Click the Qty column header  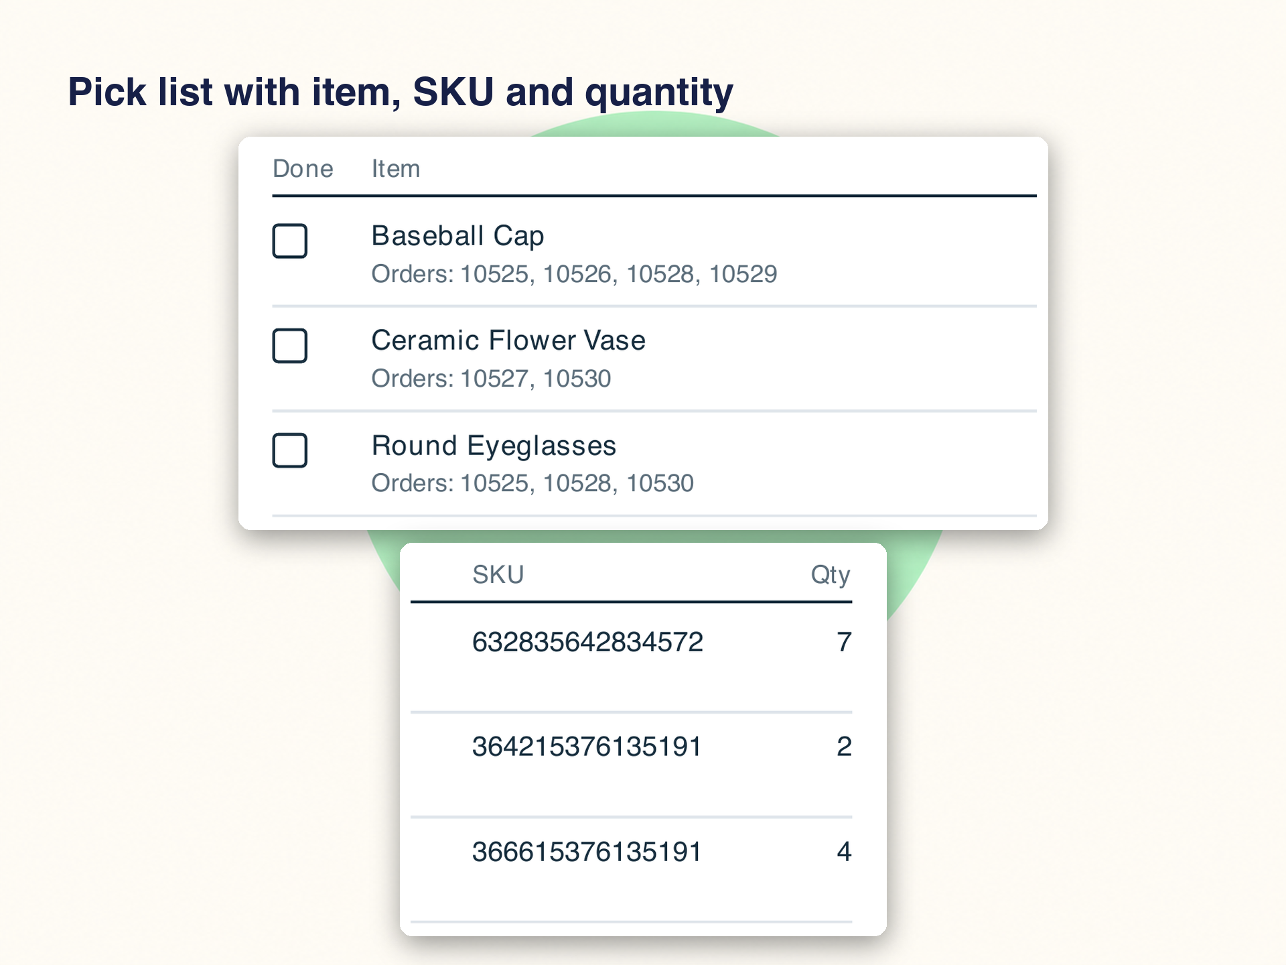[x=831, y=576]
